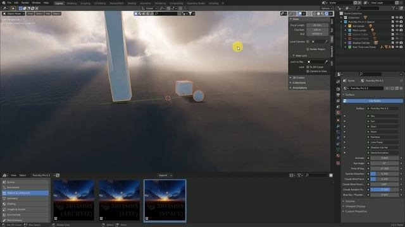Open the viewport View menu

(x=30, y=14)
